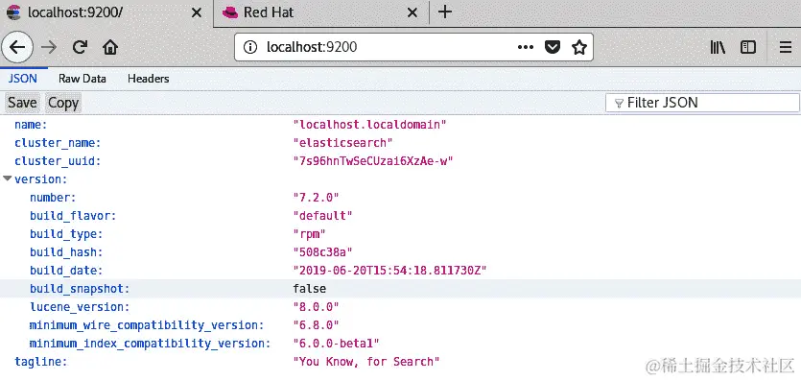Screen dimensions: 801x381
Task: Click the lucene version value "8.0.0"
Action: pos(317,307)
